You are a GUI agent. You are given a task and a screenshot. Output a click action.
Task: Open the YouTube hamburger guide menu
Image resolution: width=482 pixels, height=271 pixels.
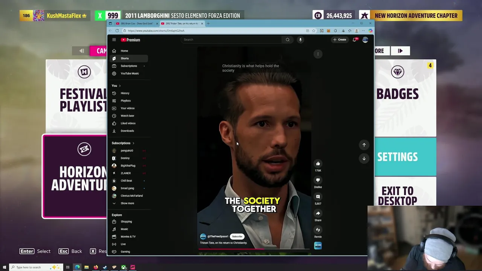(x=114, y=40)
